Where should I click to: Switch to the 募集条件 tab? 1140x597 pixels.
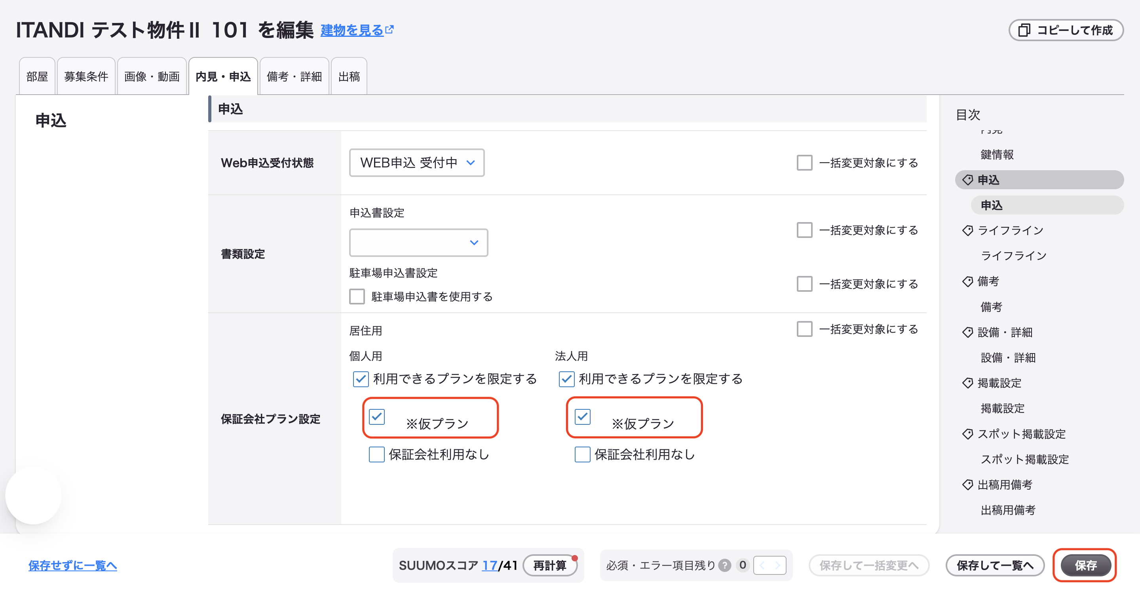click(x=86, y=76)
